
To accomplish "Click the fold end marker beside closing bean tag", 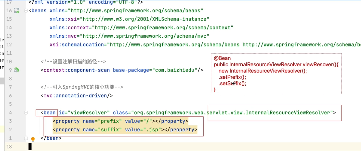I will (x=26, y=138).
